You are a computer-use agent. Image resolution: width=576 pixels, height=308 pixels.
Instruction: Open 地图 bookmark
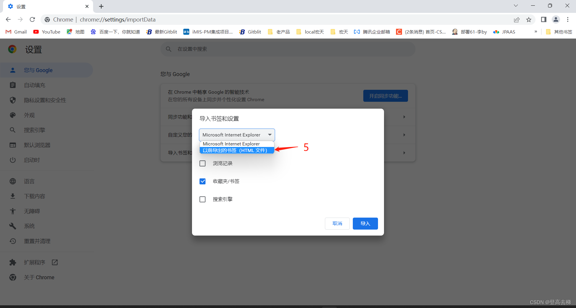(76, 32)
